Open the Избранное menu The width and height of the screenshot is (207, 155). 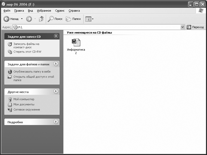click(44, 11)
